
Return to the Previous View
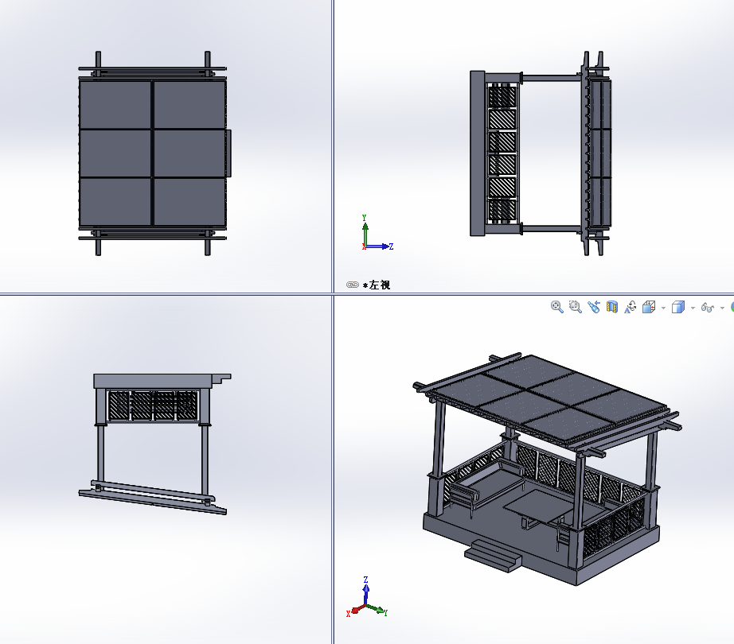tap(594, 307)
